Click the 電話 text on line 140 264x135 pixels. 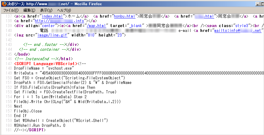[44, 30]
